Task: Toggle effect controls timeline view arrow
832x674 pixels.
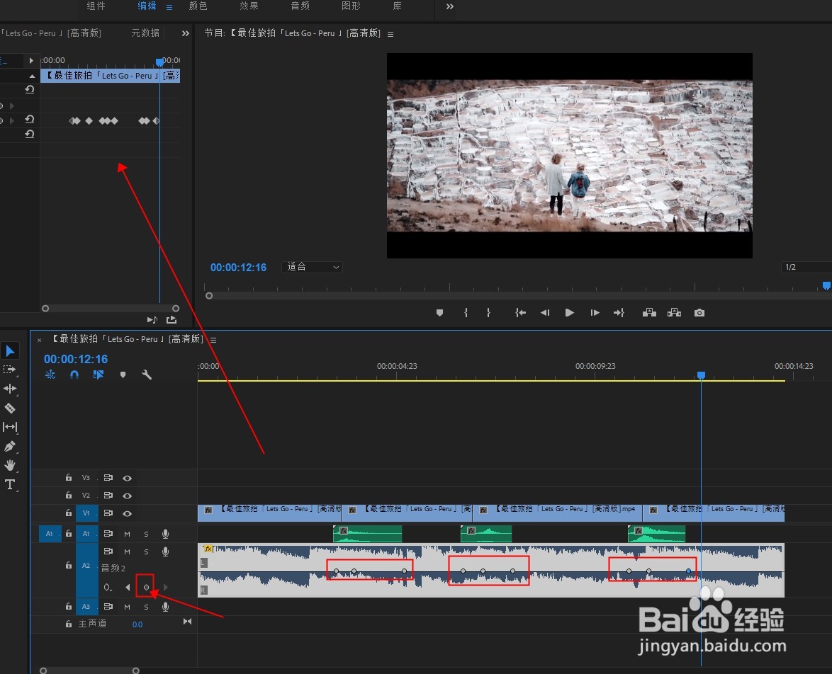Action: click(x=31, y=60)
